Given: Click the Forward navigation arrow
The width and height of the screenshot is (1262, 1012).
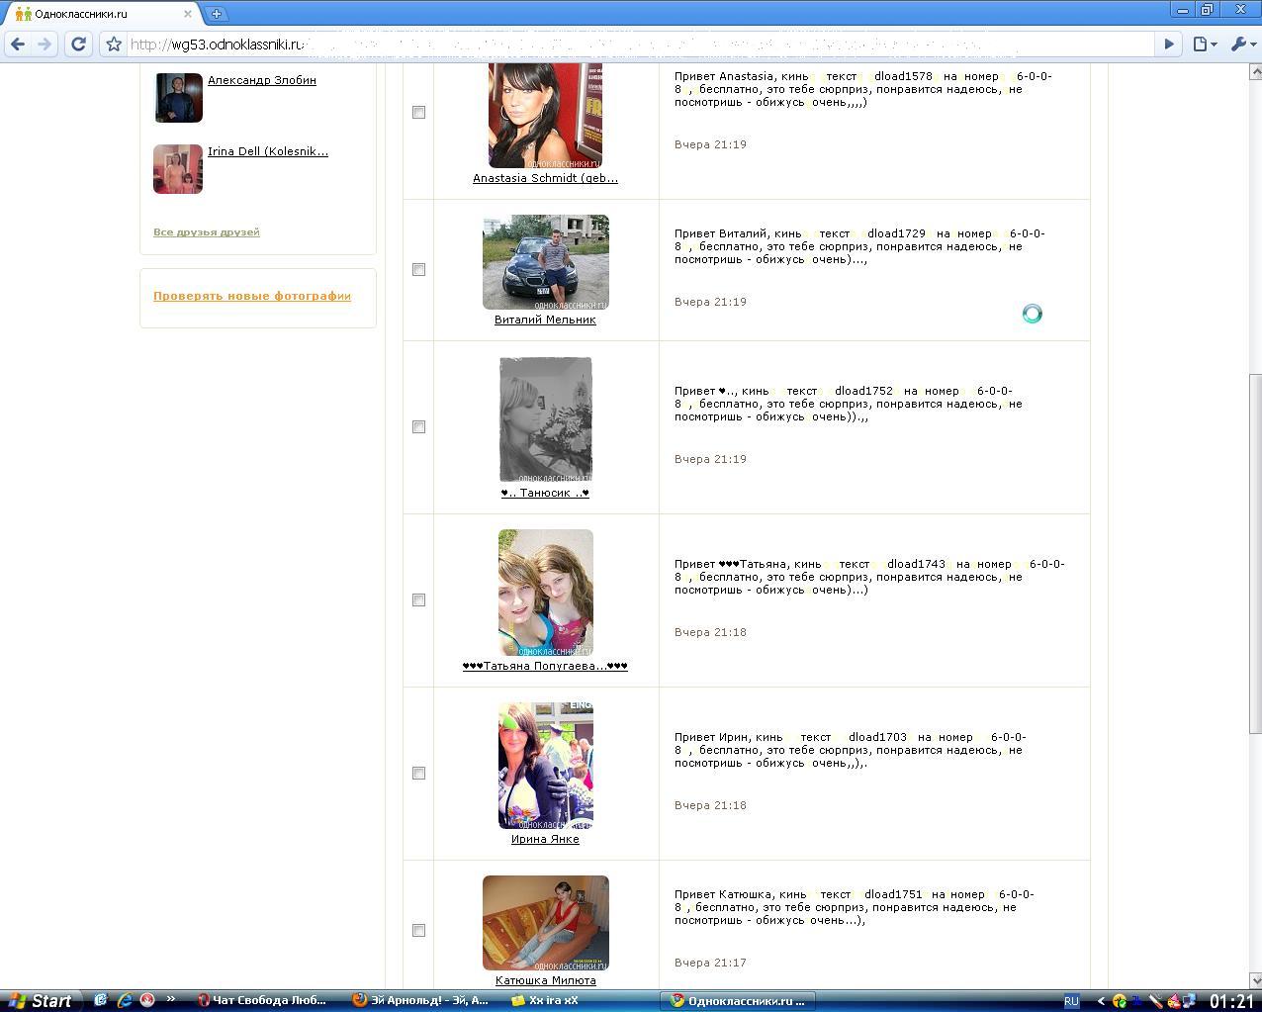Looking at the screenshot, I should pyautogui.click(x=45, y=44).
